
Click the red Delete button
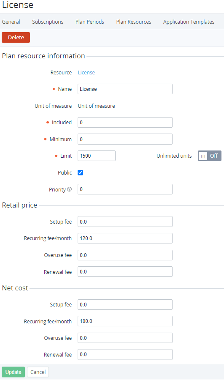16,37
